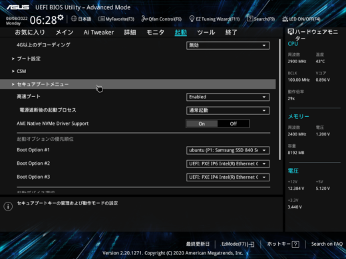Open the language globe icon selector

pyautogui.click(x=74, y=19)
